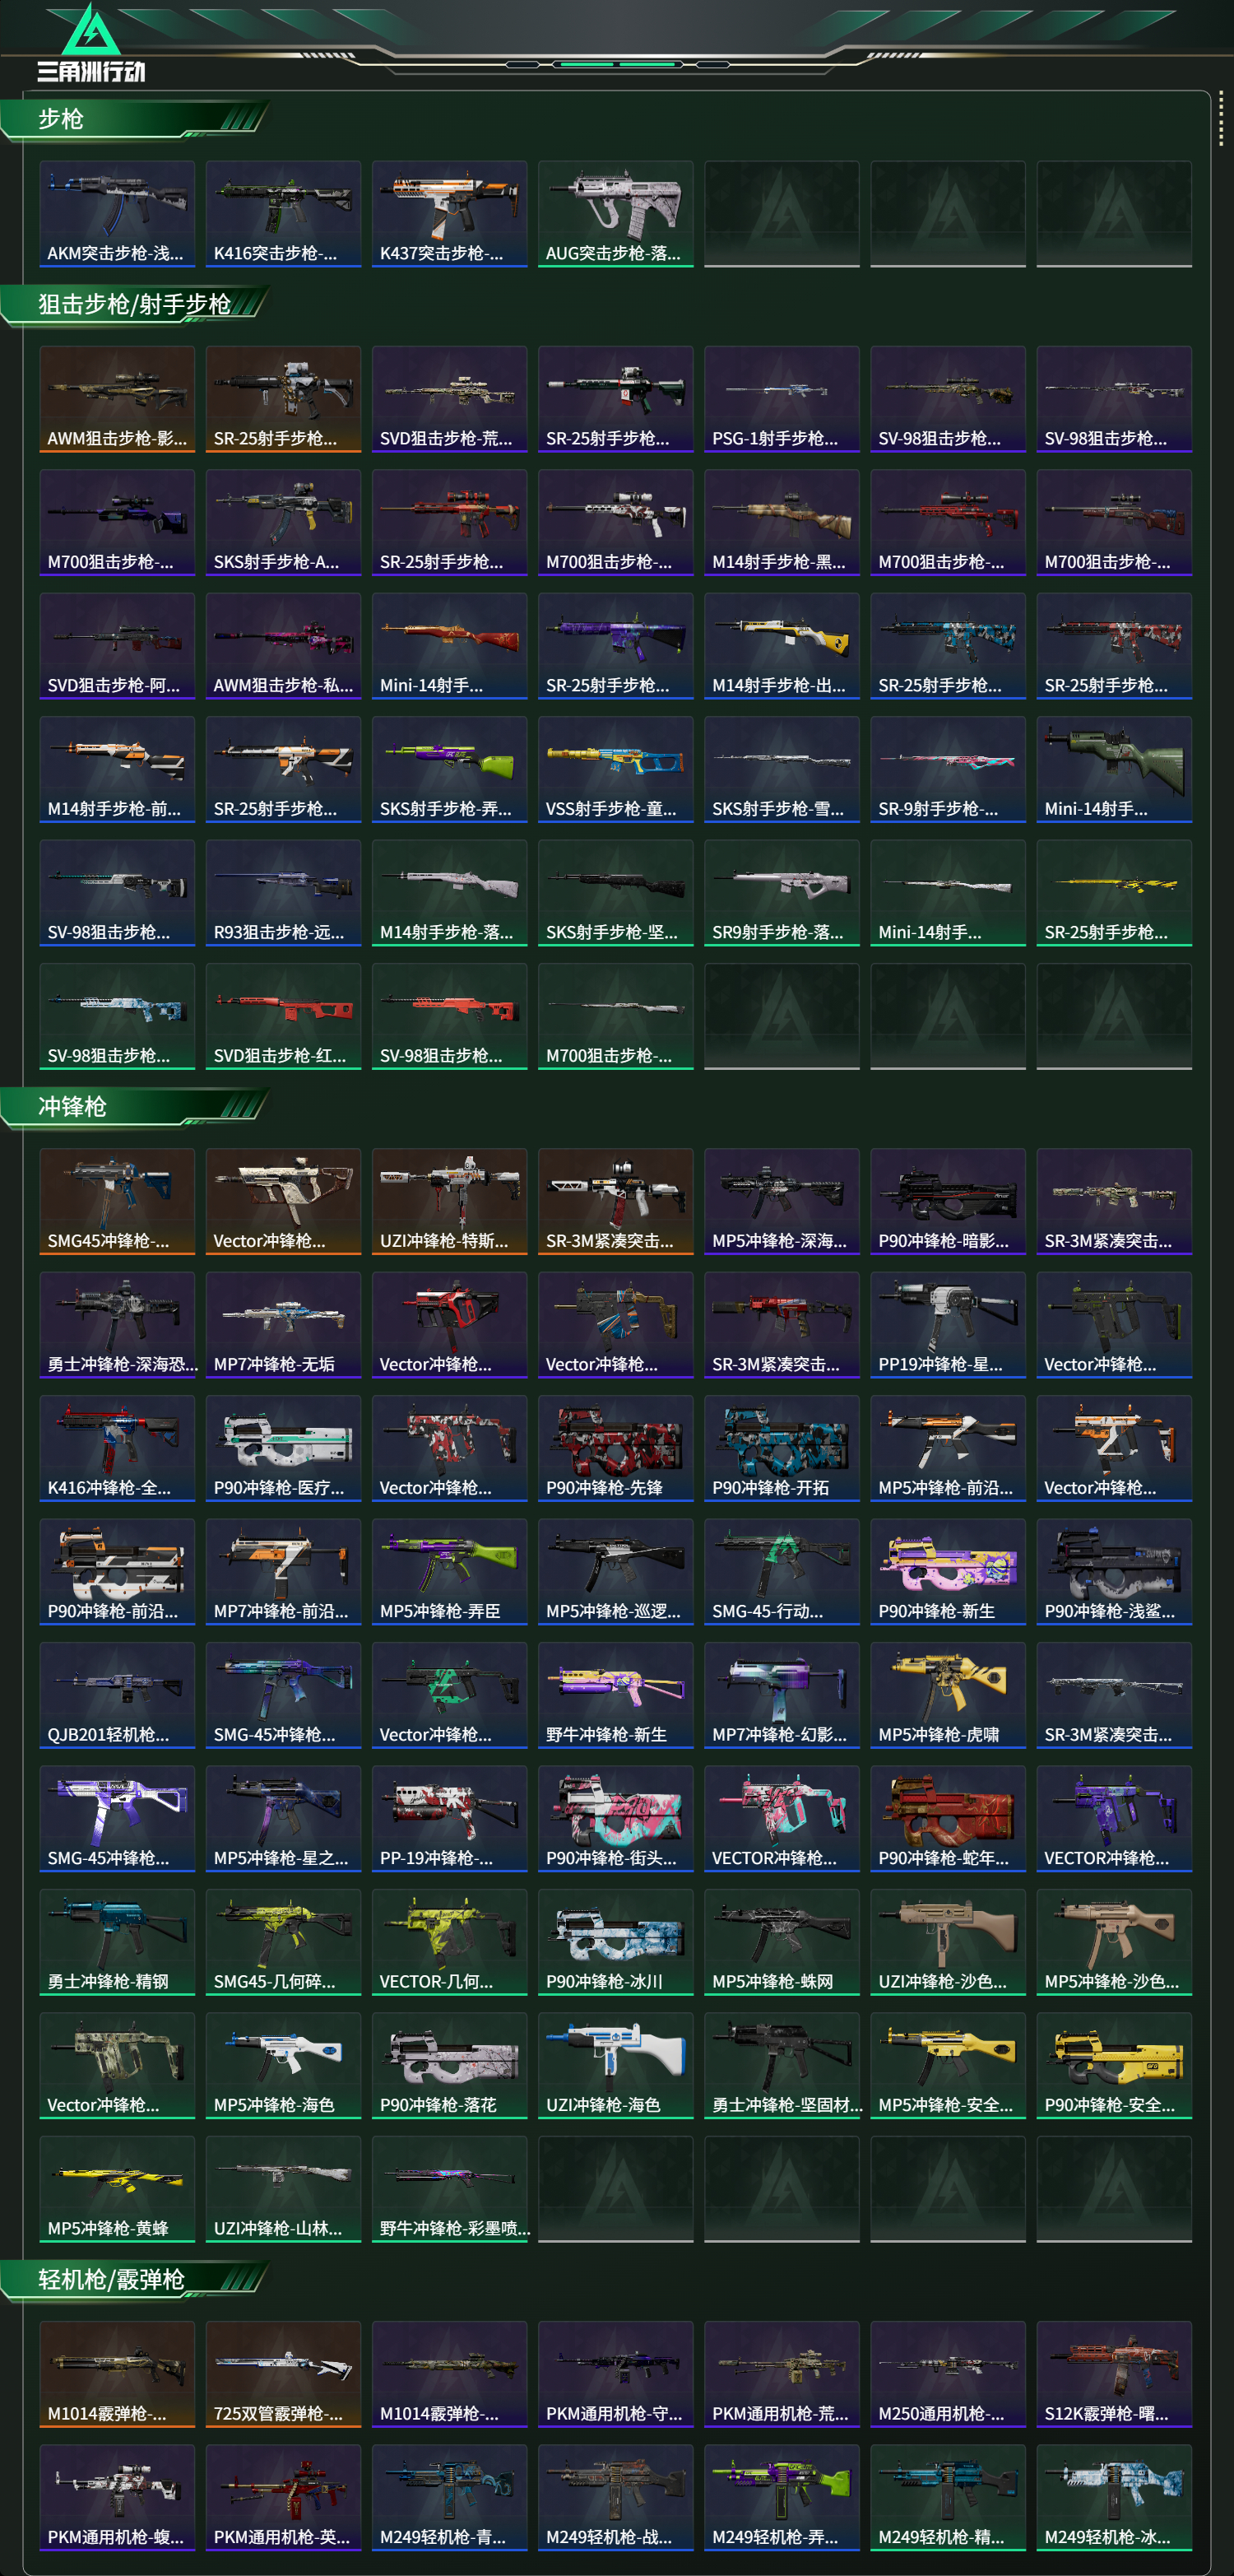Screen dimensions: 1234x2576
Task: Choose the PSG-1射手步枪 skin card
Action: click(782, 399)
